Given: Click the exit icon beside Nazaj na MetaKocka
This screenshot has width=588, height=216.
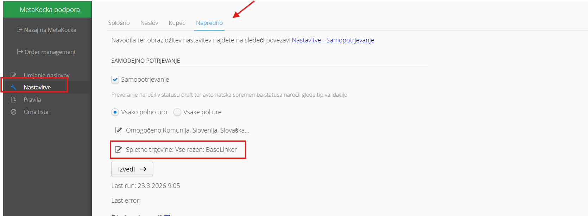Looking at the screenshot, I should coord(20,30).
